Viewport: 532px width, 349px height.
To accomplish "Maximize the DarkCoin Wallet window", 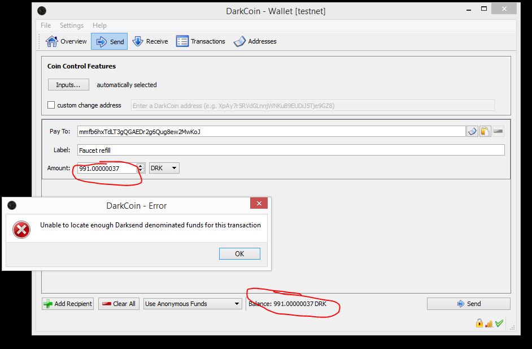I will click(484, 9).
